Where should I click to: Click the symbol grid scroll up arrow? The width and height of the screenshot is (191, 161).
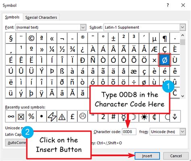pos(183,35)
